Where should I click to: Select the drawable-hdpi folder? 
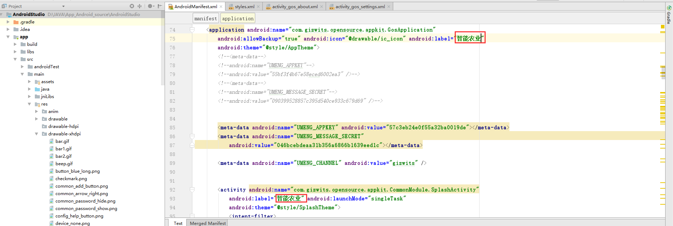coord(63,127)
